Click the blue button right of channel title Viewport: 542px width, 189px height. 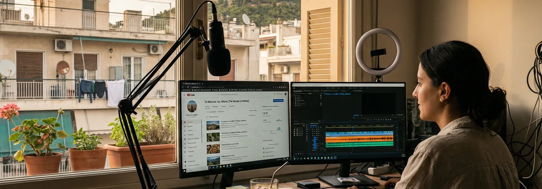coord(278,100)
